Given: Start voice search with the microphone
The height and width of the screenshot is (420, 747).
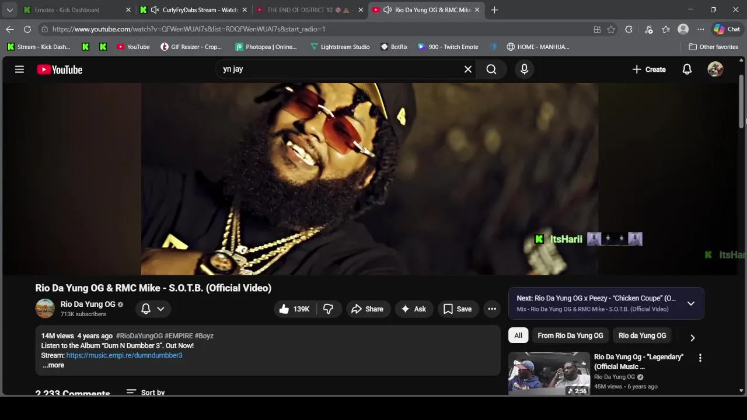Looking at the screenshot, I should coord(524,69).
